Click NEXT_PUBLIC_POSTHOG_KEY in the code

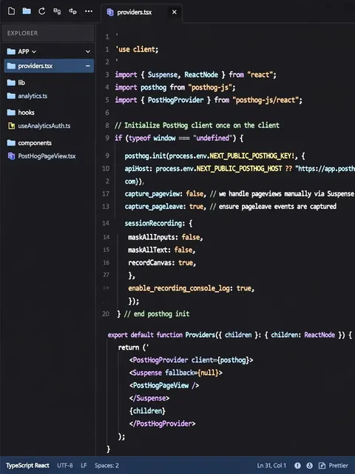point(251,156)
